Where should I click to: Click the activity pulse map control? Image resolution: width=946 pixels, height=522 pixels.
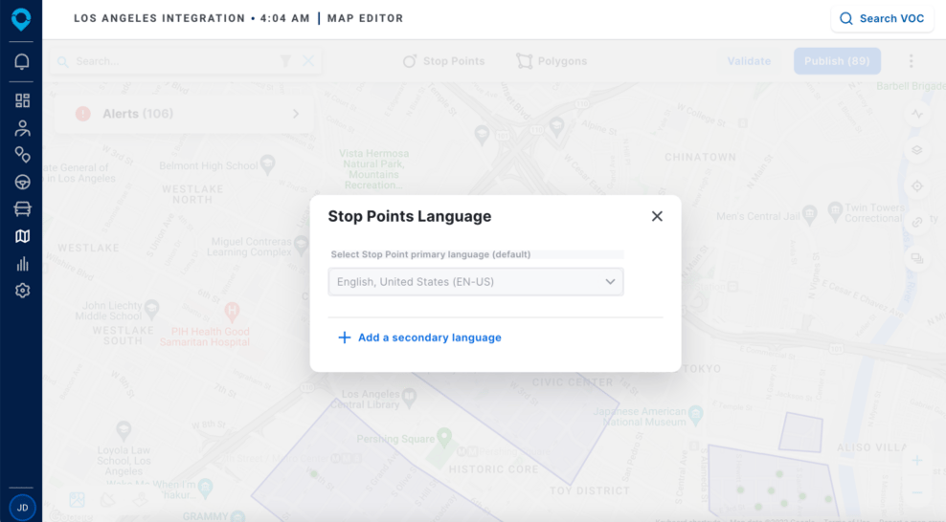click(x=917, y=114)
